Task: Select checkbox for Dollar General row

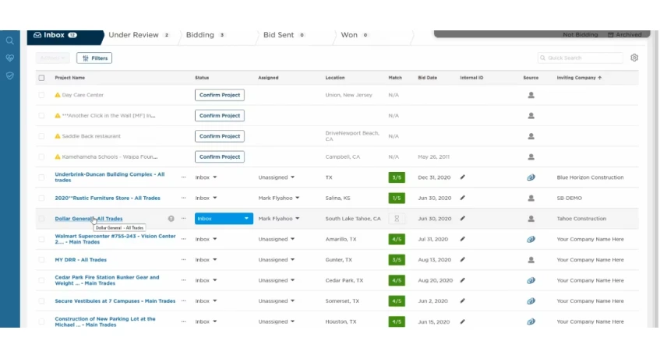Action: pos(41,219)
